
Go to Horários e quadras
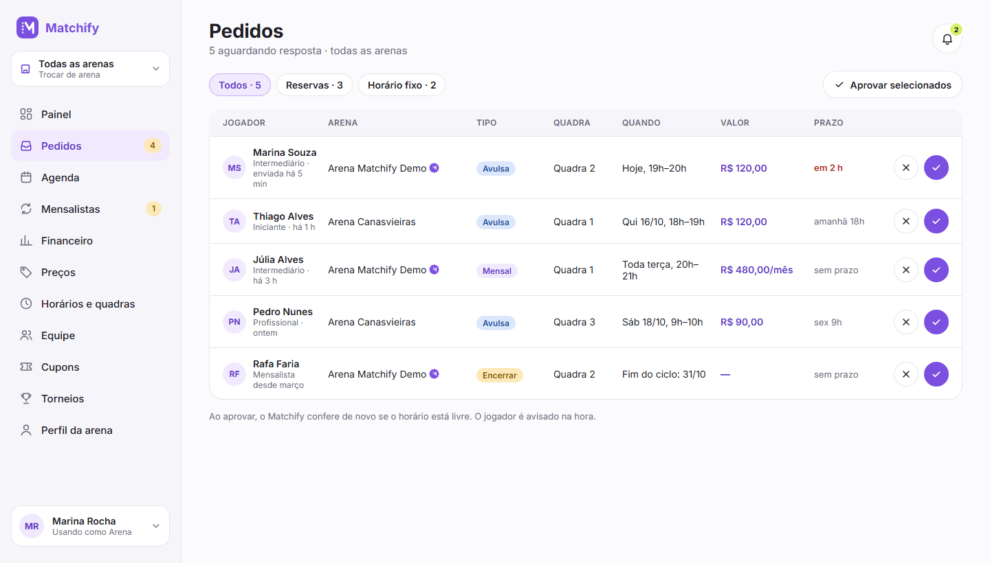click(x=90, y=304)
